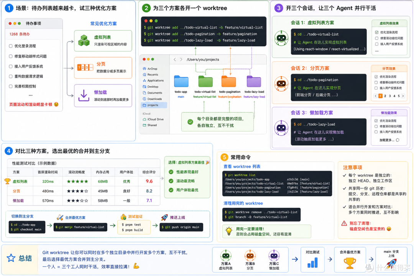Click the gold trophy under 合并最优方案
414x276 pixels.
350,263
